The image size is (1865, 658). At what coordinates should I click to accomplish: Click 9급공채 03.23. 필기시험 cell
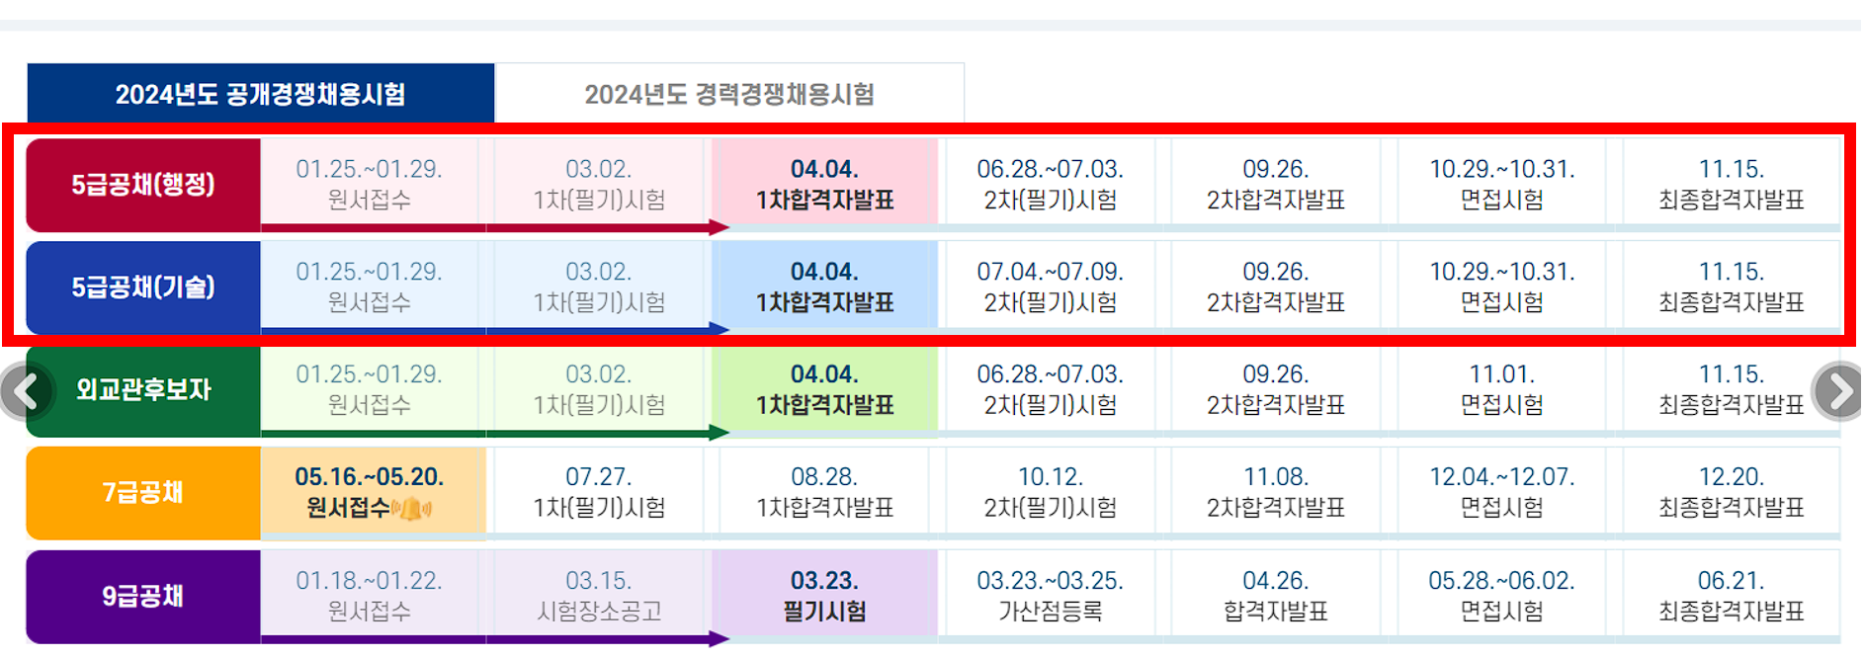pyautogui.click(x=825, y=596)
